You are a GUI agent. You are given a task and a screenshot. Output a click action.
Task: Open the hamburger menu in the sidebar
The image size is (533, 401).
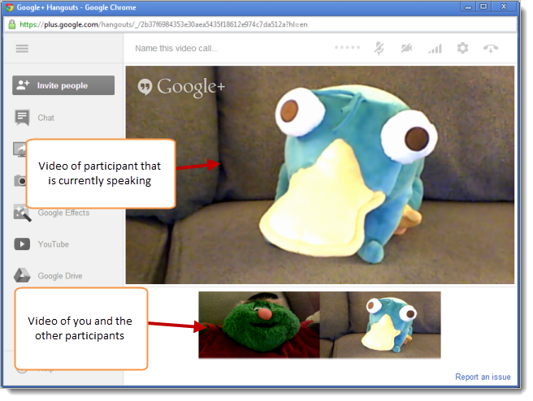pos(22,49)
